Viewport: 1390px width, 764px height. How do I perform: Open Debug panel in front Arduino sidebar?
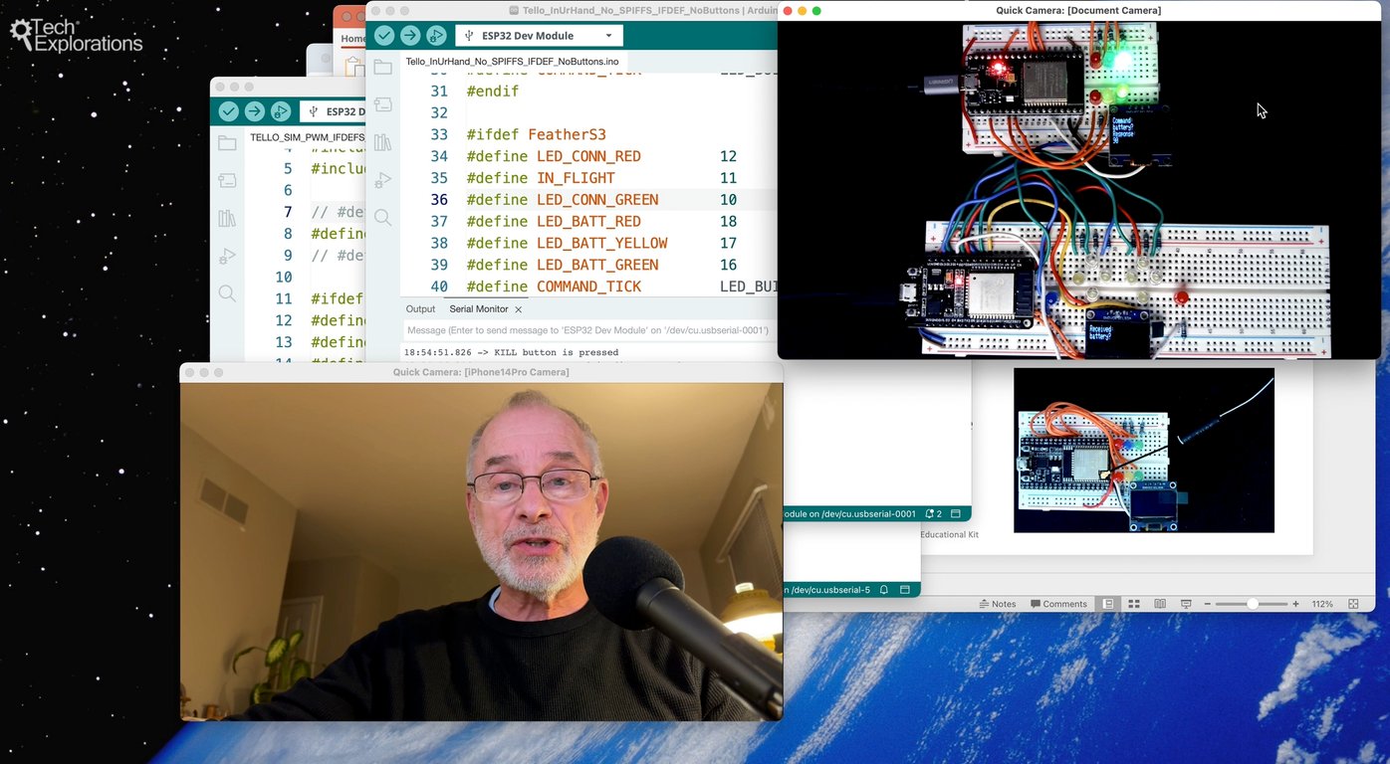382,180
